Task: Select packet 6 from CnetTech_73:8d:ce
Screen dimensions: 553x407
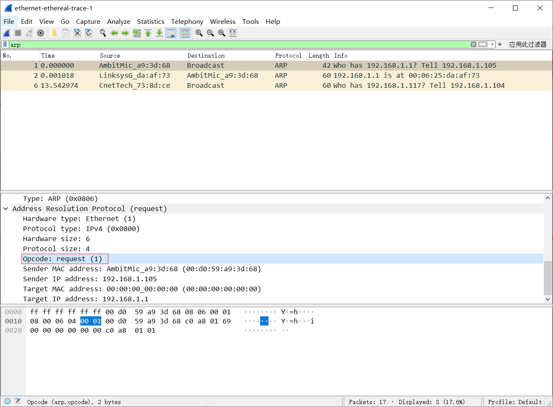Action: point(276,85)
